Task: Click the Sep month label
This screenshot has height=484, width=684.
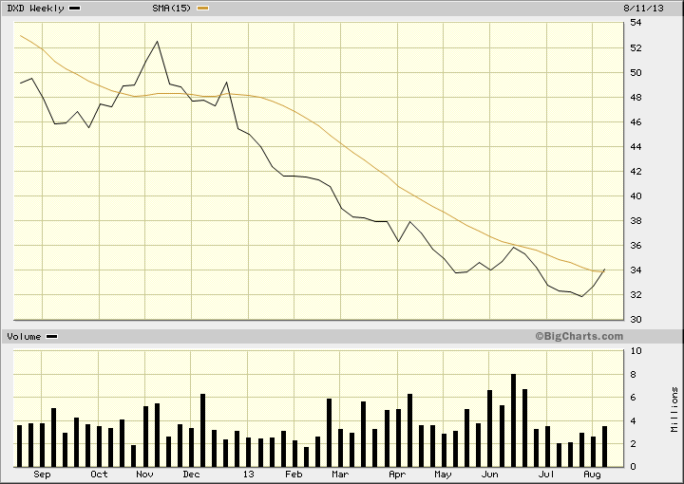Action: click(42, 475)
